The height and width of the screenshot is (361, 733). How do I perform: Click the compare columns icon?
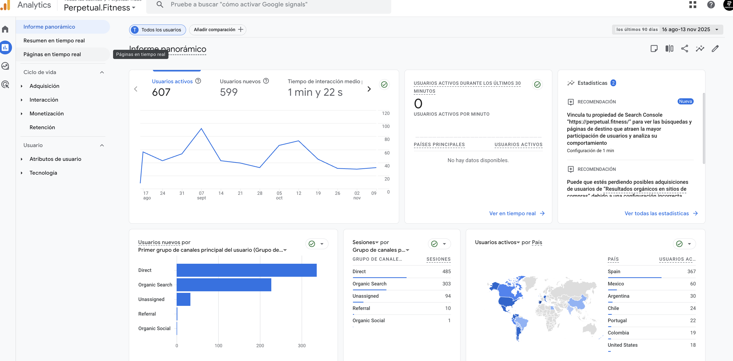pos(669,49)
